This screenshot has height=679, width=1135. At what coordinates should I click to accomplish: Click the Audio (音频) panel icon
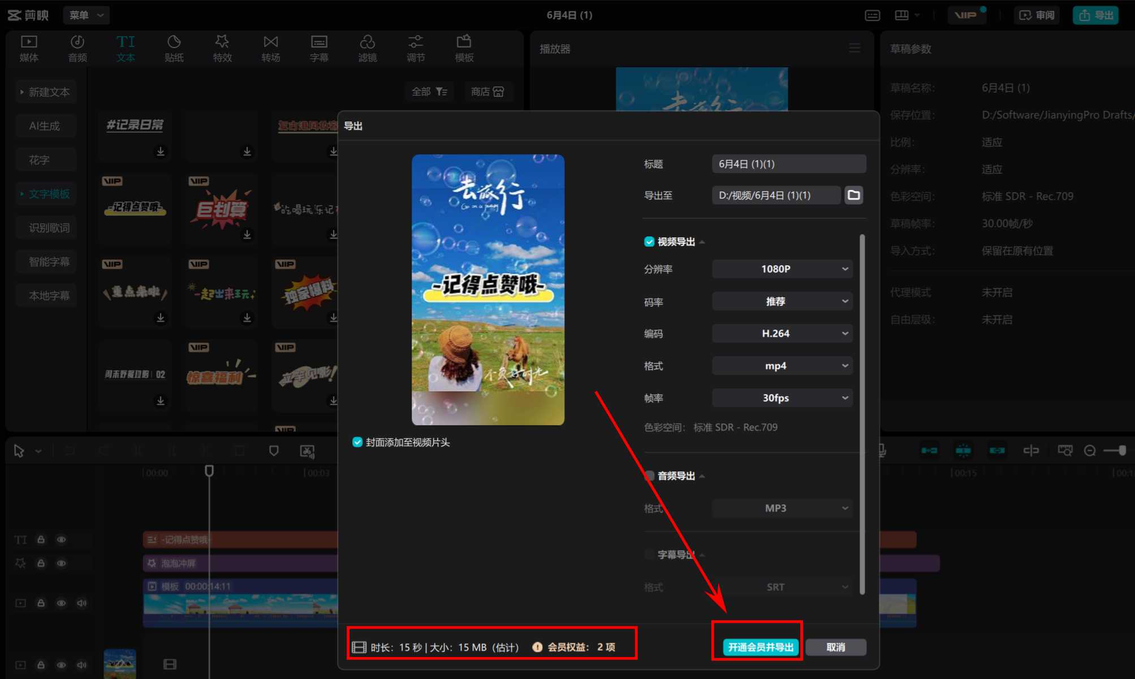77,48
